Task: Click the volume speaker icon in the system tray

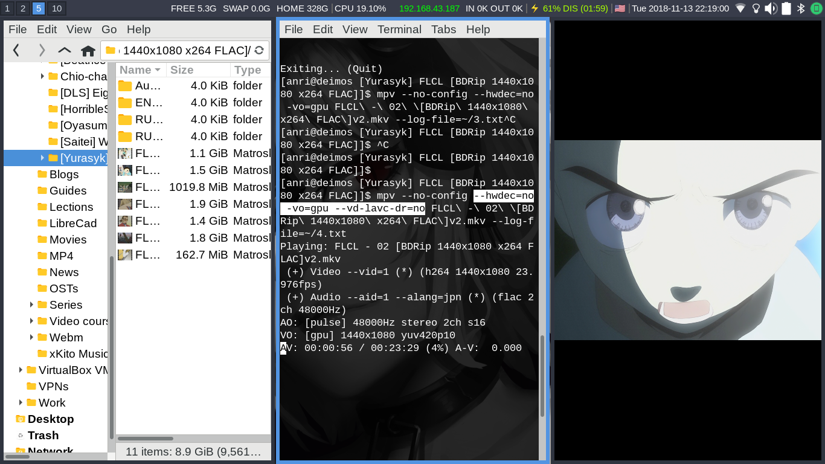Action: [771, 8]
